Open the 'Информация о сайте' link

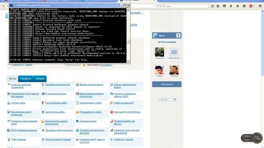coord(91,103)
